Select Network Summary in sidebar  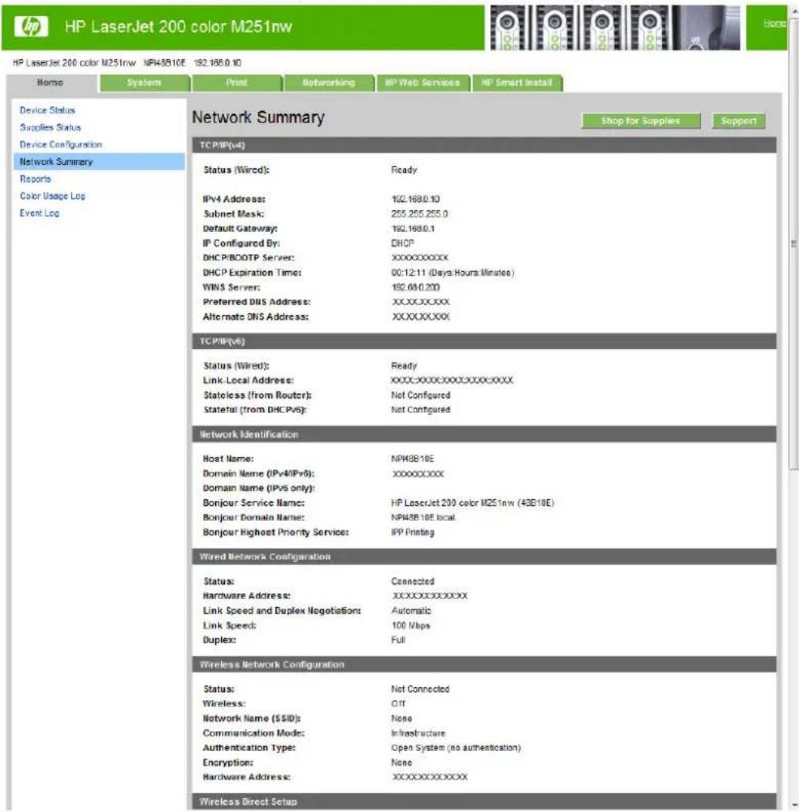point(99,162)
